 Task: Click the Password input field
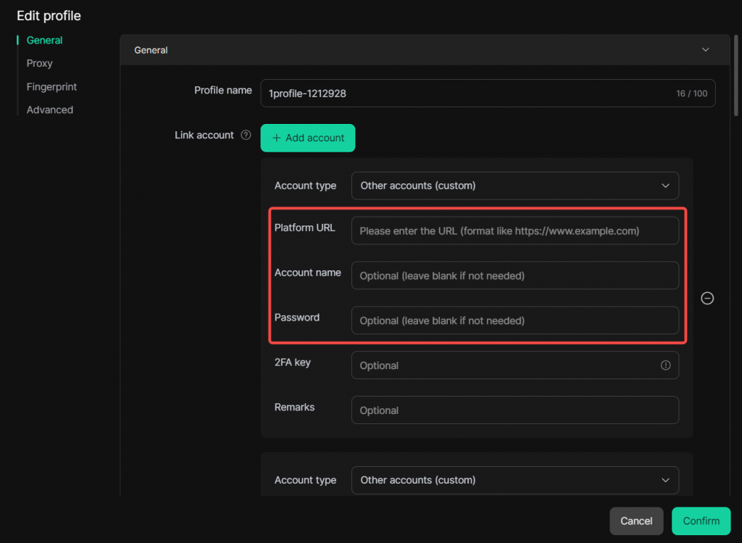click(514, 320)
